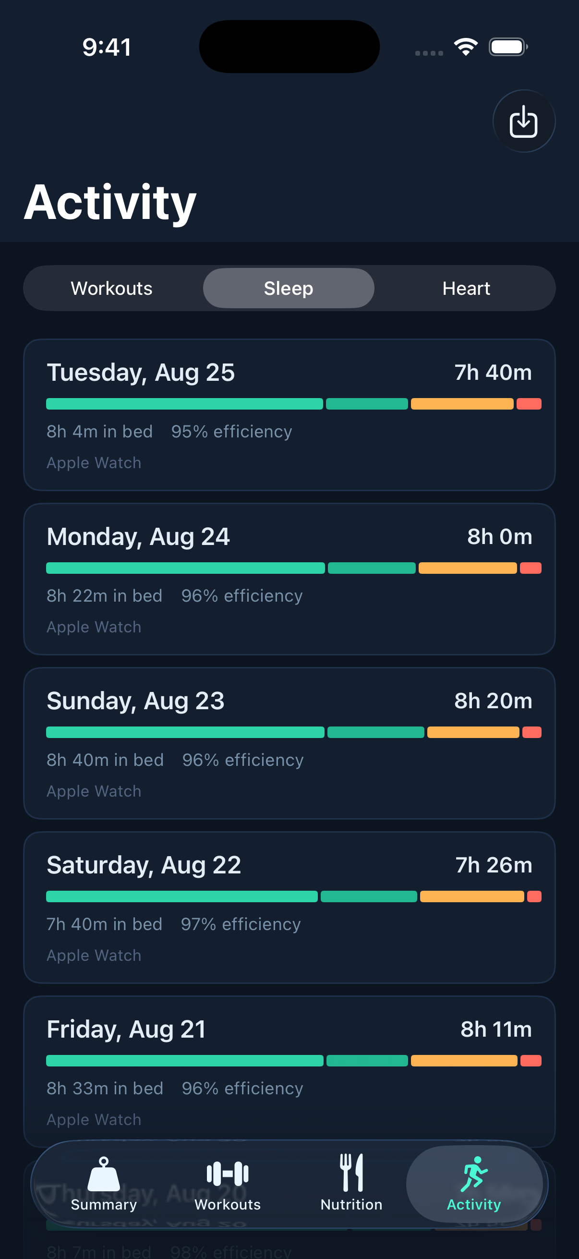Tap the 7h 26m duration on Saturday
Screen dimensions: 579x1259
click(494, 865)
